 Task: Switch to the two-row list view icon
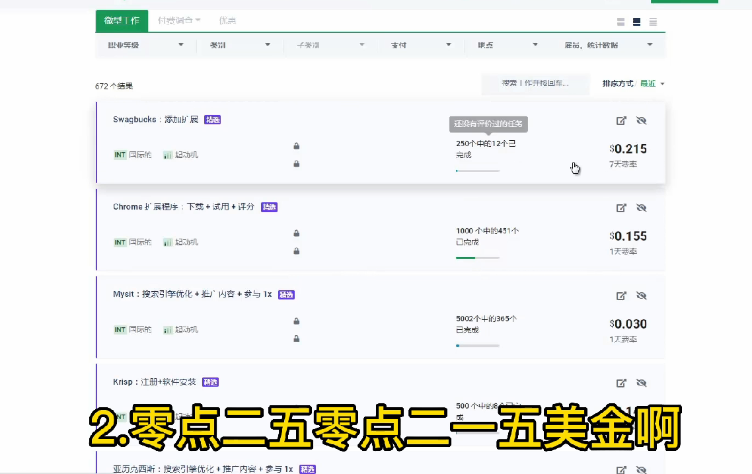pos(620,22)
